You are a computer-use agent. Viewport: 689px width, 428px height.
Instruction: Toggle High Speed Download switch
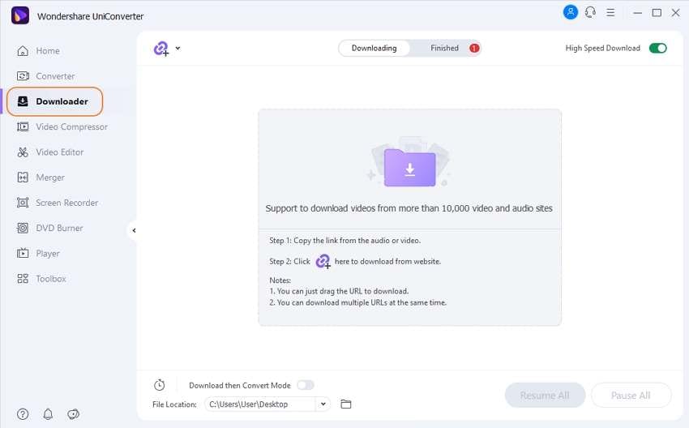658,48
